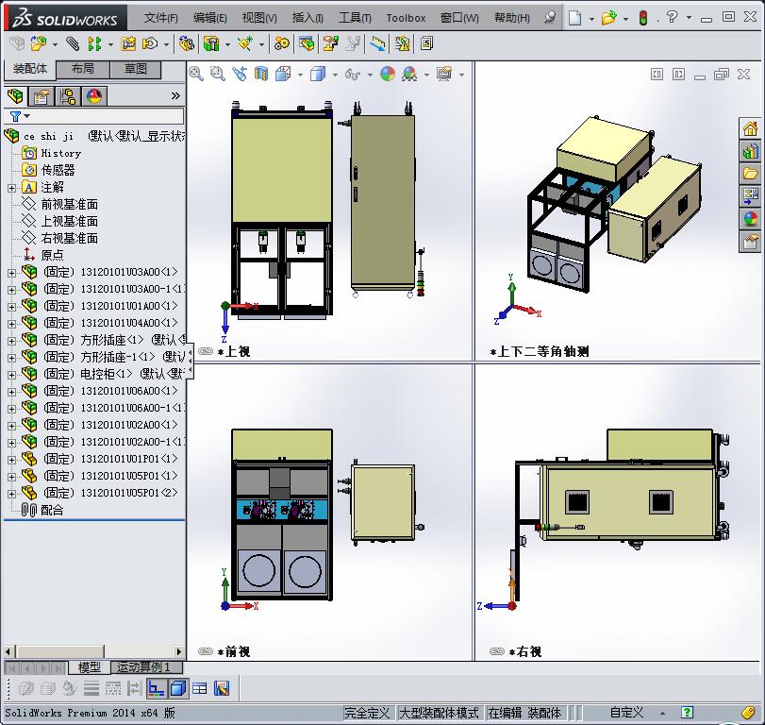
Task: Click the Previous View icon
Action: pyautogui.click(x=240, y=75)
